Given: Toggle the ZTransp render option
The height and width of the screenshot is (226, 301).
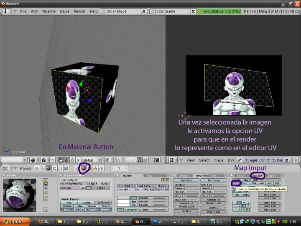Looking at the screenshot, I should pos(86,203).
